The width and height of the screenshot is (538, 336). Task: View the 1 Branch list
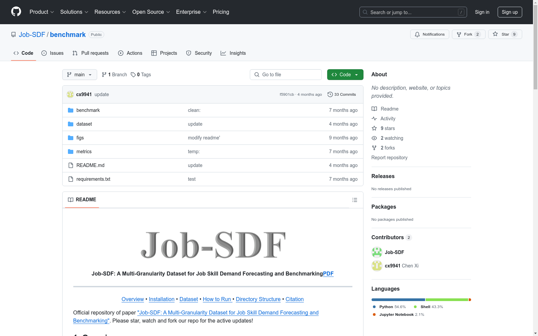[x=114, y=75]
